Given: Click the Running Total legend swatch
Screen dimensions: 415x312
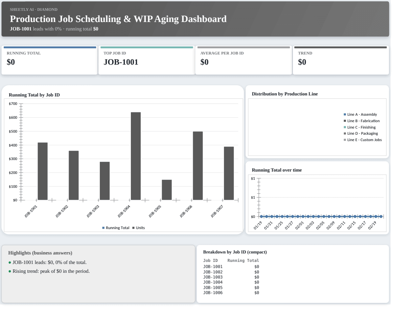Looking at the screenshot, I should coord(103,228).
